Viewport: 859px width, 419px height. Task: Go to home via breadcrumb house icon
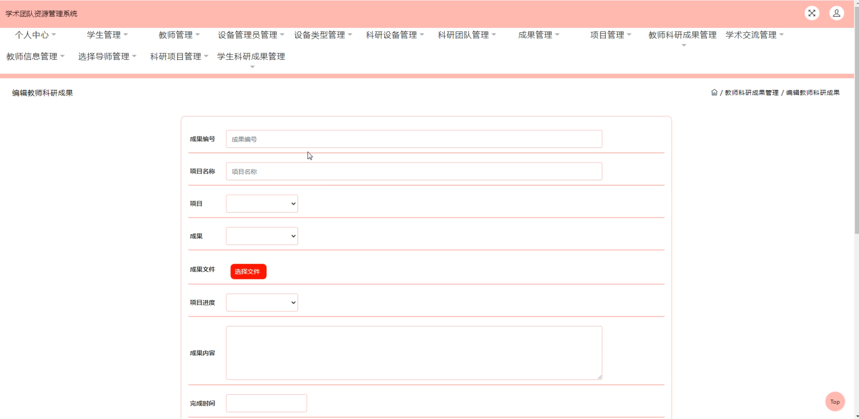pyautogui.click(x=714, y=92)
